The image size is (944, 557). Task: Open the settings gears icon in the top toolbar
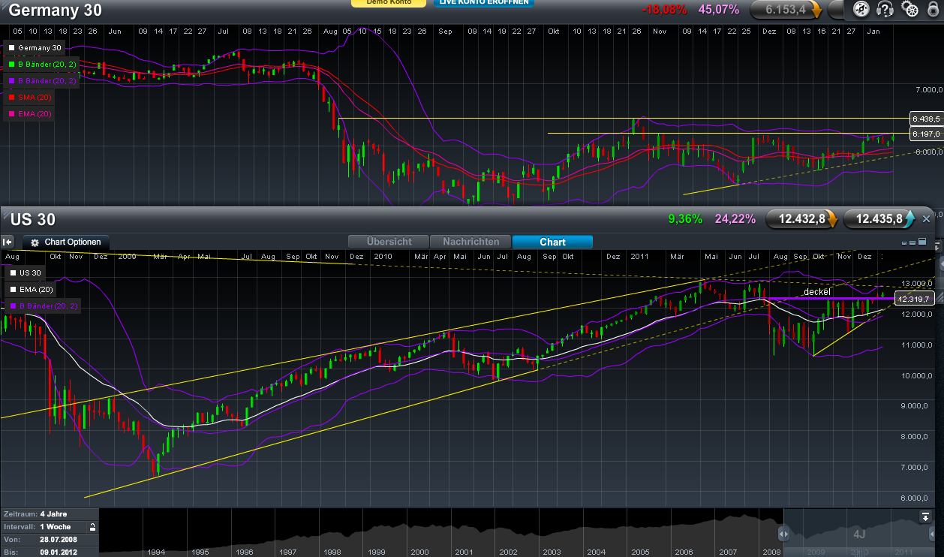(x=908, y=10)
